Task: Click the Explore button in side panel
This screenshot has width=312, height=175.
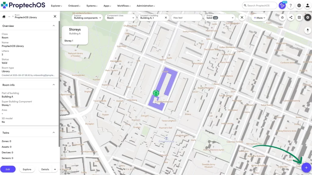Action: tap(27, 169)
